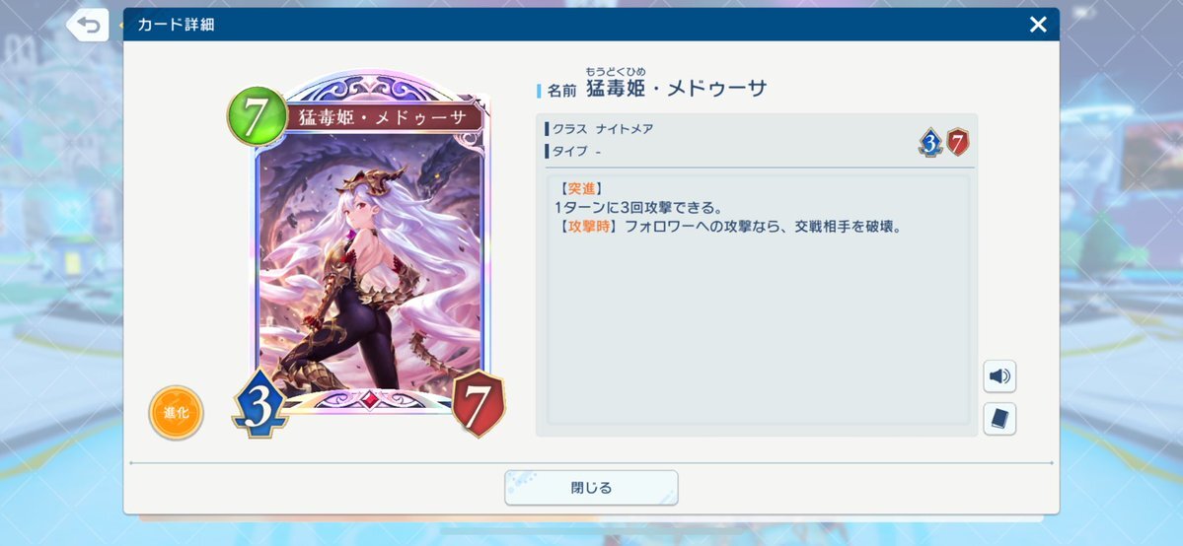
Task: Click the カード詳細 title bar label
Action: click(x=176, y=24)
